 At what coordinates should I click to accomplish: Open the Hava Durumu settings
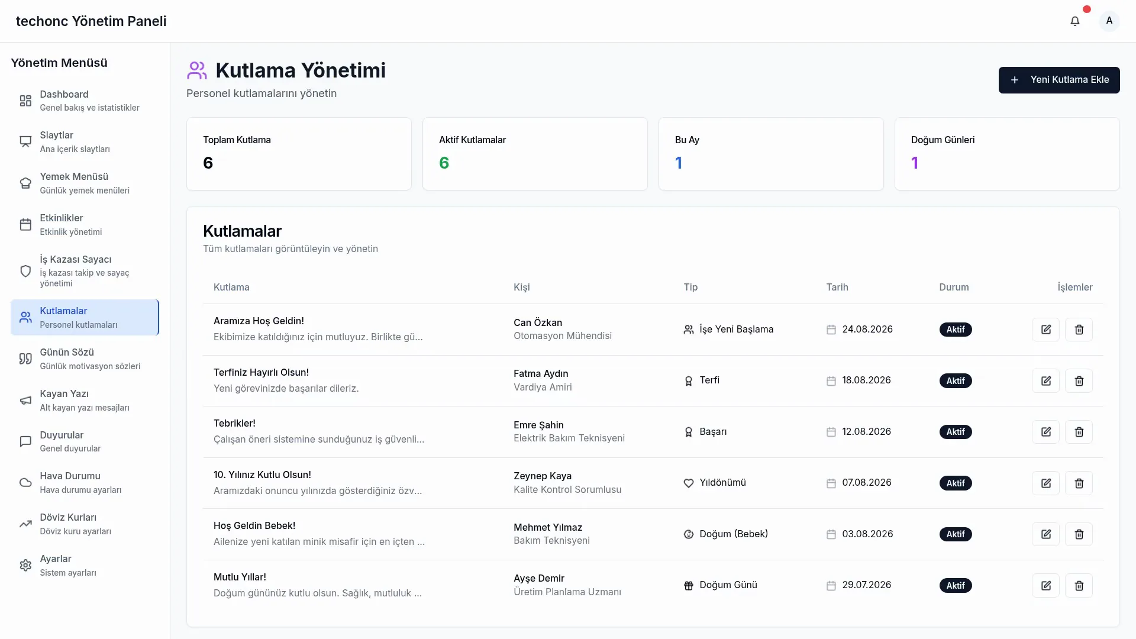pyautogui.click(x=85, y=483)
